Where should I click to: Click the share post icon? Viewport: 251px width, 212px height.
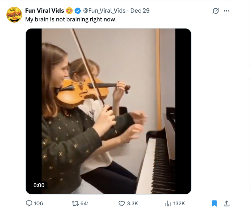coord(227,203)
